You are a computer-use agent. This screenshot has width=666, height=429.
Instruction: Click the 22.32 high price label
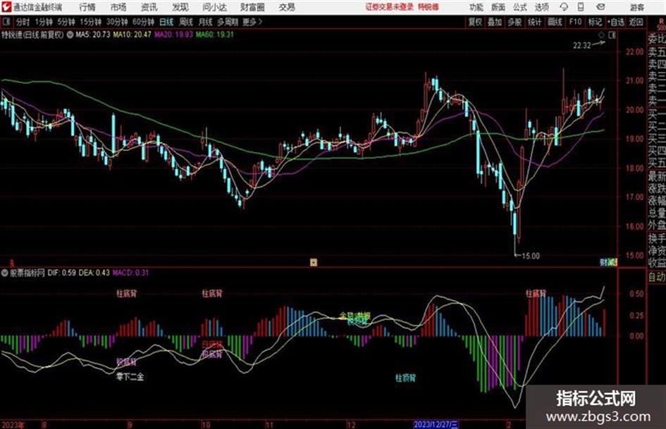pyautogui.click(x=582, y=46)
